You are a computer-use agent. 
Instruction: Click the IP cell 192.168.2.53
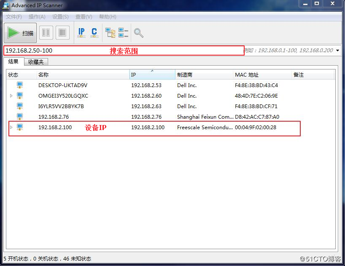click(146, 85)
